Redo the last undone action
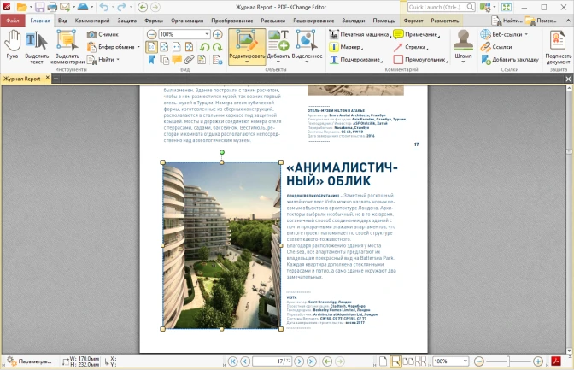 [121, 7]
